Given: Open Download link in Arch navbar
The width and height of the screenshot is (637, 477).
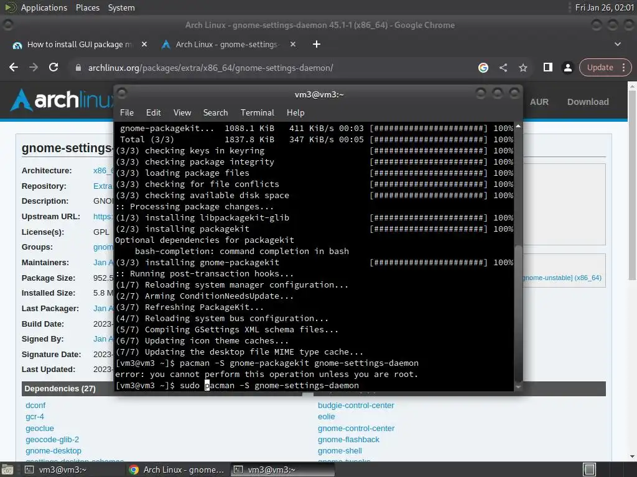Looking at the screenshot, I should pos(587,102).
